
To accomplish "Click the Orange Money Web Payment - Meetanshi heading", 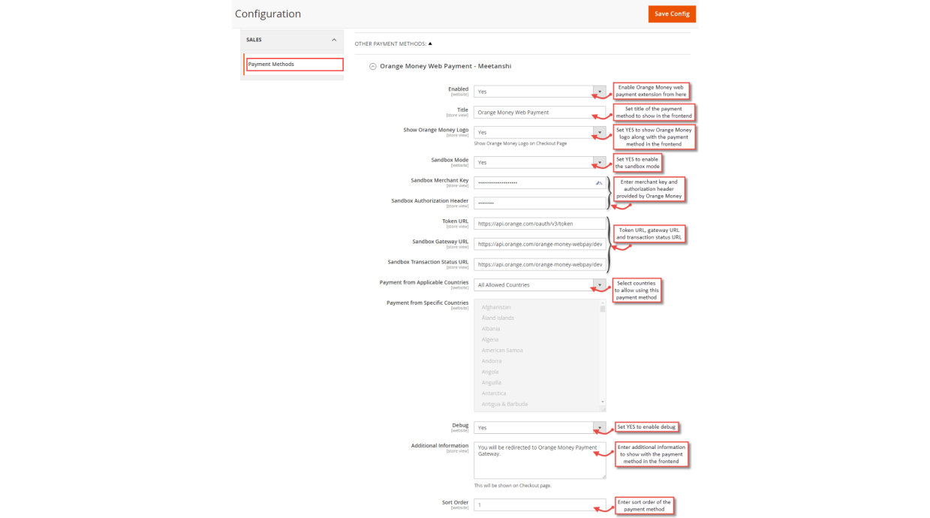I will (x=445, y=67).
